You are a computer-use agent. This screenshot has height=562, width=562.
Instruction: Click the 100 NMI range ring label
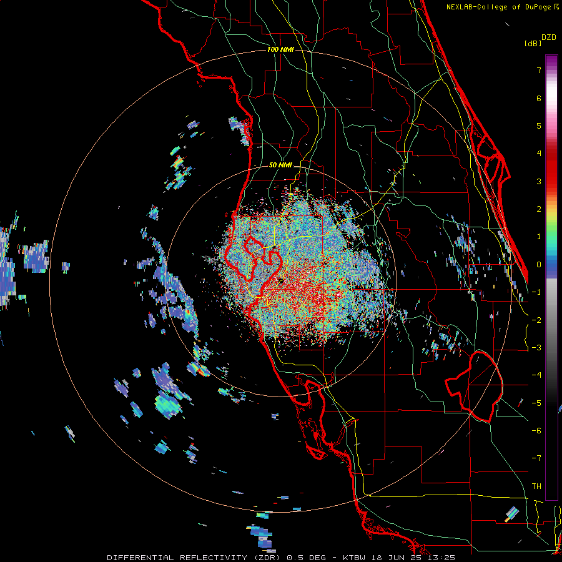280,49
